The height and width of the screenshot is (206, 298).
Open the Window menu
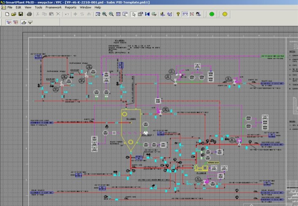click(x=86, y=7)
